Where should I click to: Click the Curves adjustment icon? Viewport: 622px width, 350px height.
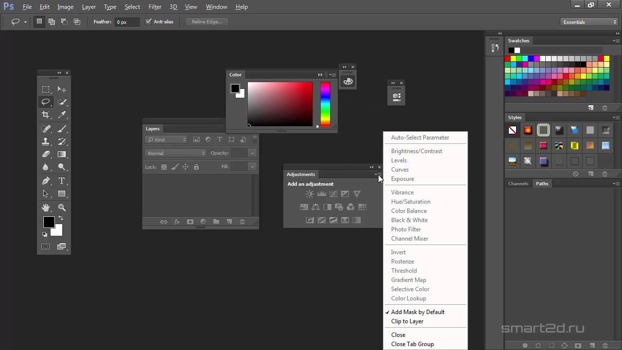(x=333, y=193)
